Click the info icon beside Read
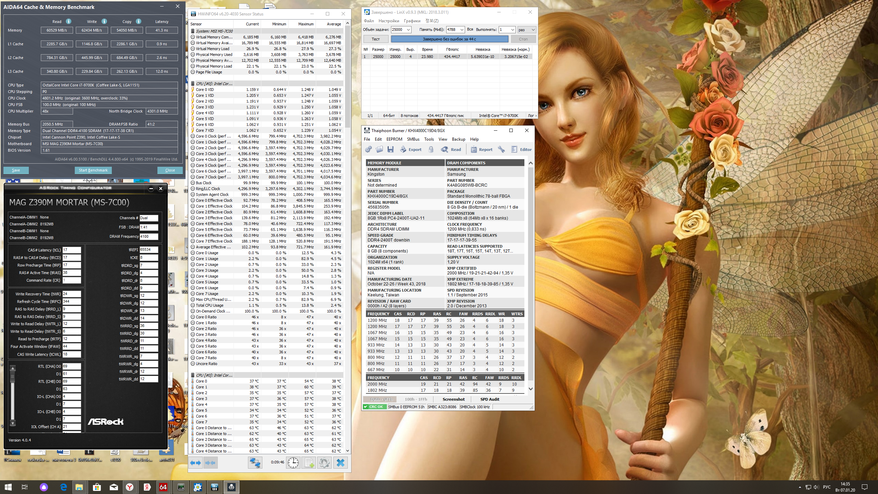The image size is (878, 494). (69, 21)
